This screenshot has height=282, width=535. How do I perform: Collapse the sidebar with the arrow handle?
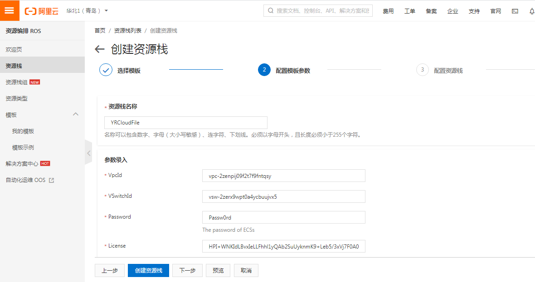click(88, 153)
